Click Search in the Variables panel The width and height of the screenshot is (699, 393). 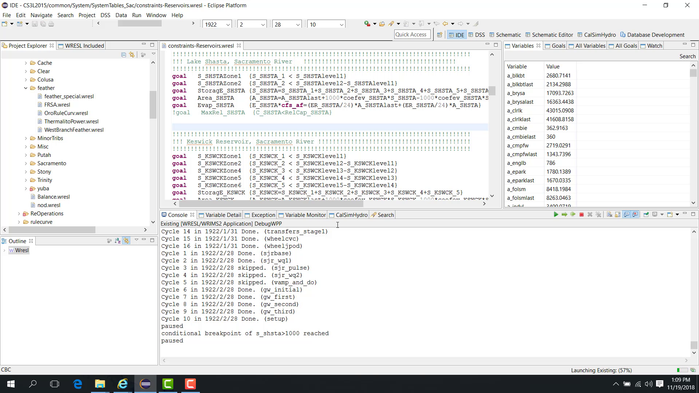[687, 56]
